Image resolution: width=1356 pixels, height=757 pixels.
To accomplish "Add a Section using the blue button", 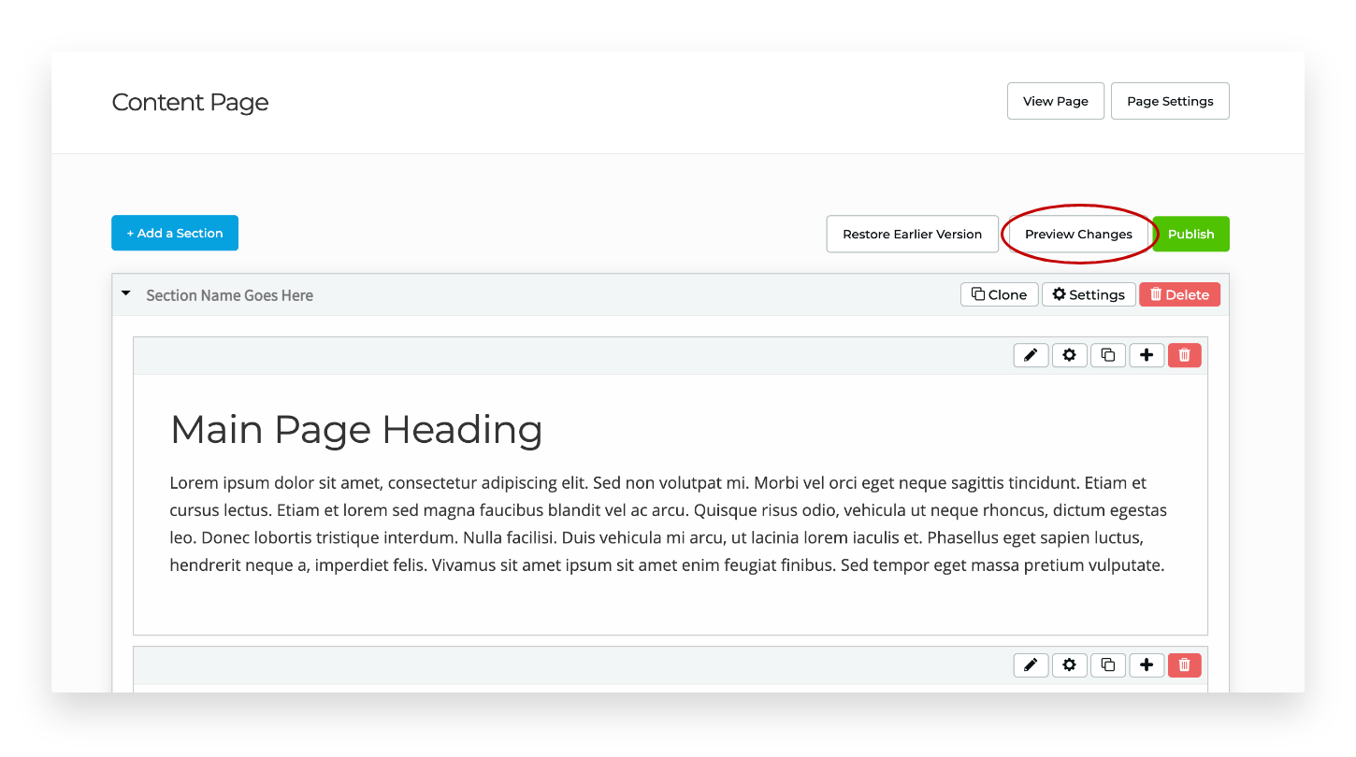I will click(174, 233).
